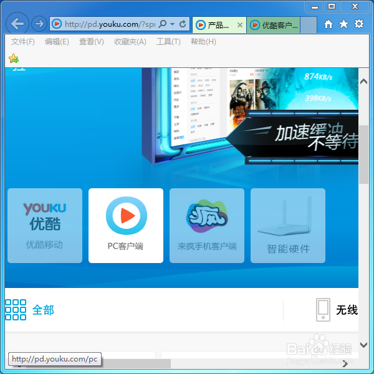Image resolution: width=374 pixels, height=374 pixels.
Task: Click the search magnifier in address bar
Action: coord(163,24)
